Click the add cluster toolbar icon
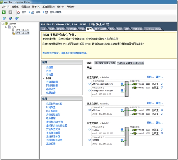This screenshot has height=160, width=178. point(17,18)
